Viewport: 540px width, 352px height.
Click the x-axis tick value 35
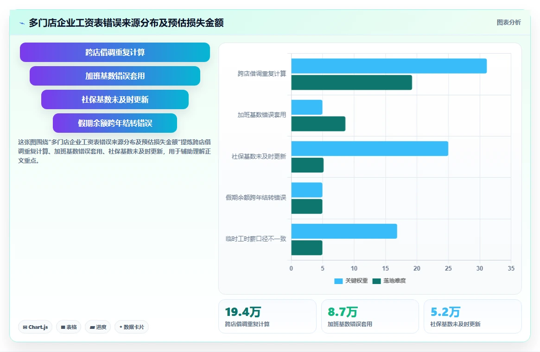(x=511, y=268)
